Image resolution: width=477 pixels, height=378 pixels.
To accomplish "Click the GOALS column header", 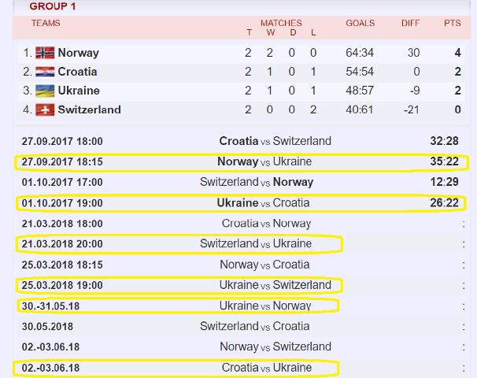I will [x=361, y=23].
